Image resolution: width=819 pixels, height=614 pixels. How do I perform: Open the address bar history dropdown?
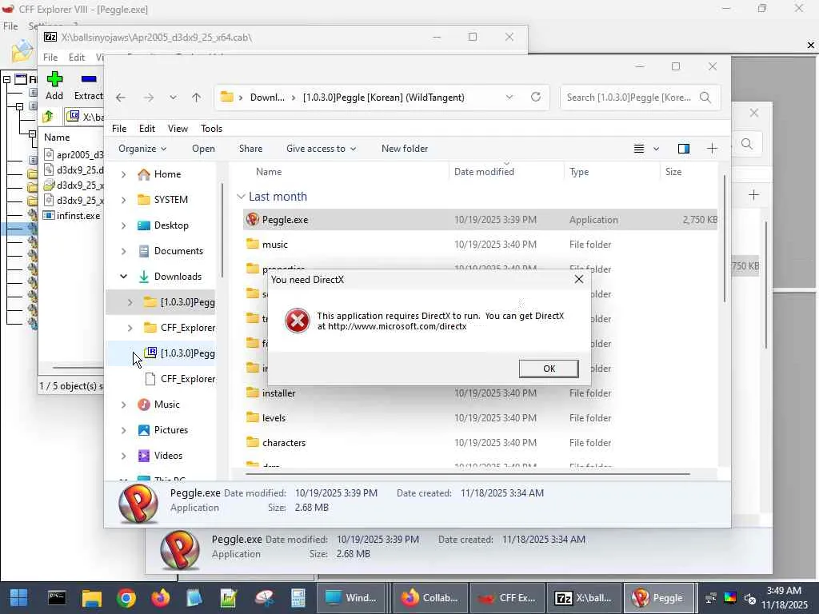click(509, 97)
